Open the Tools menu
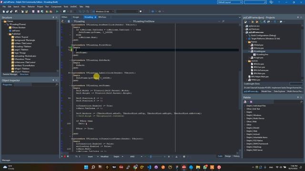 (66, 7)
